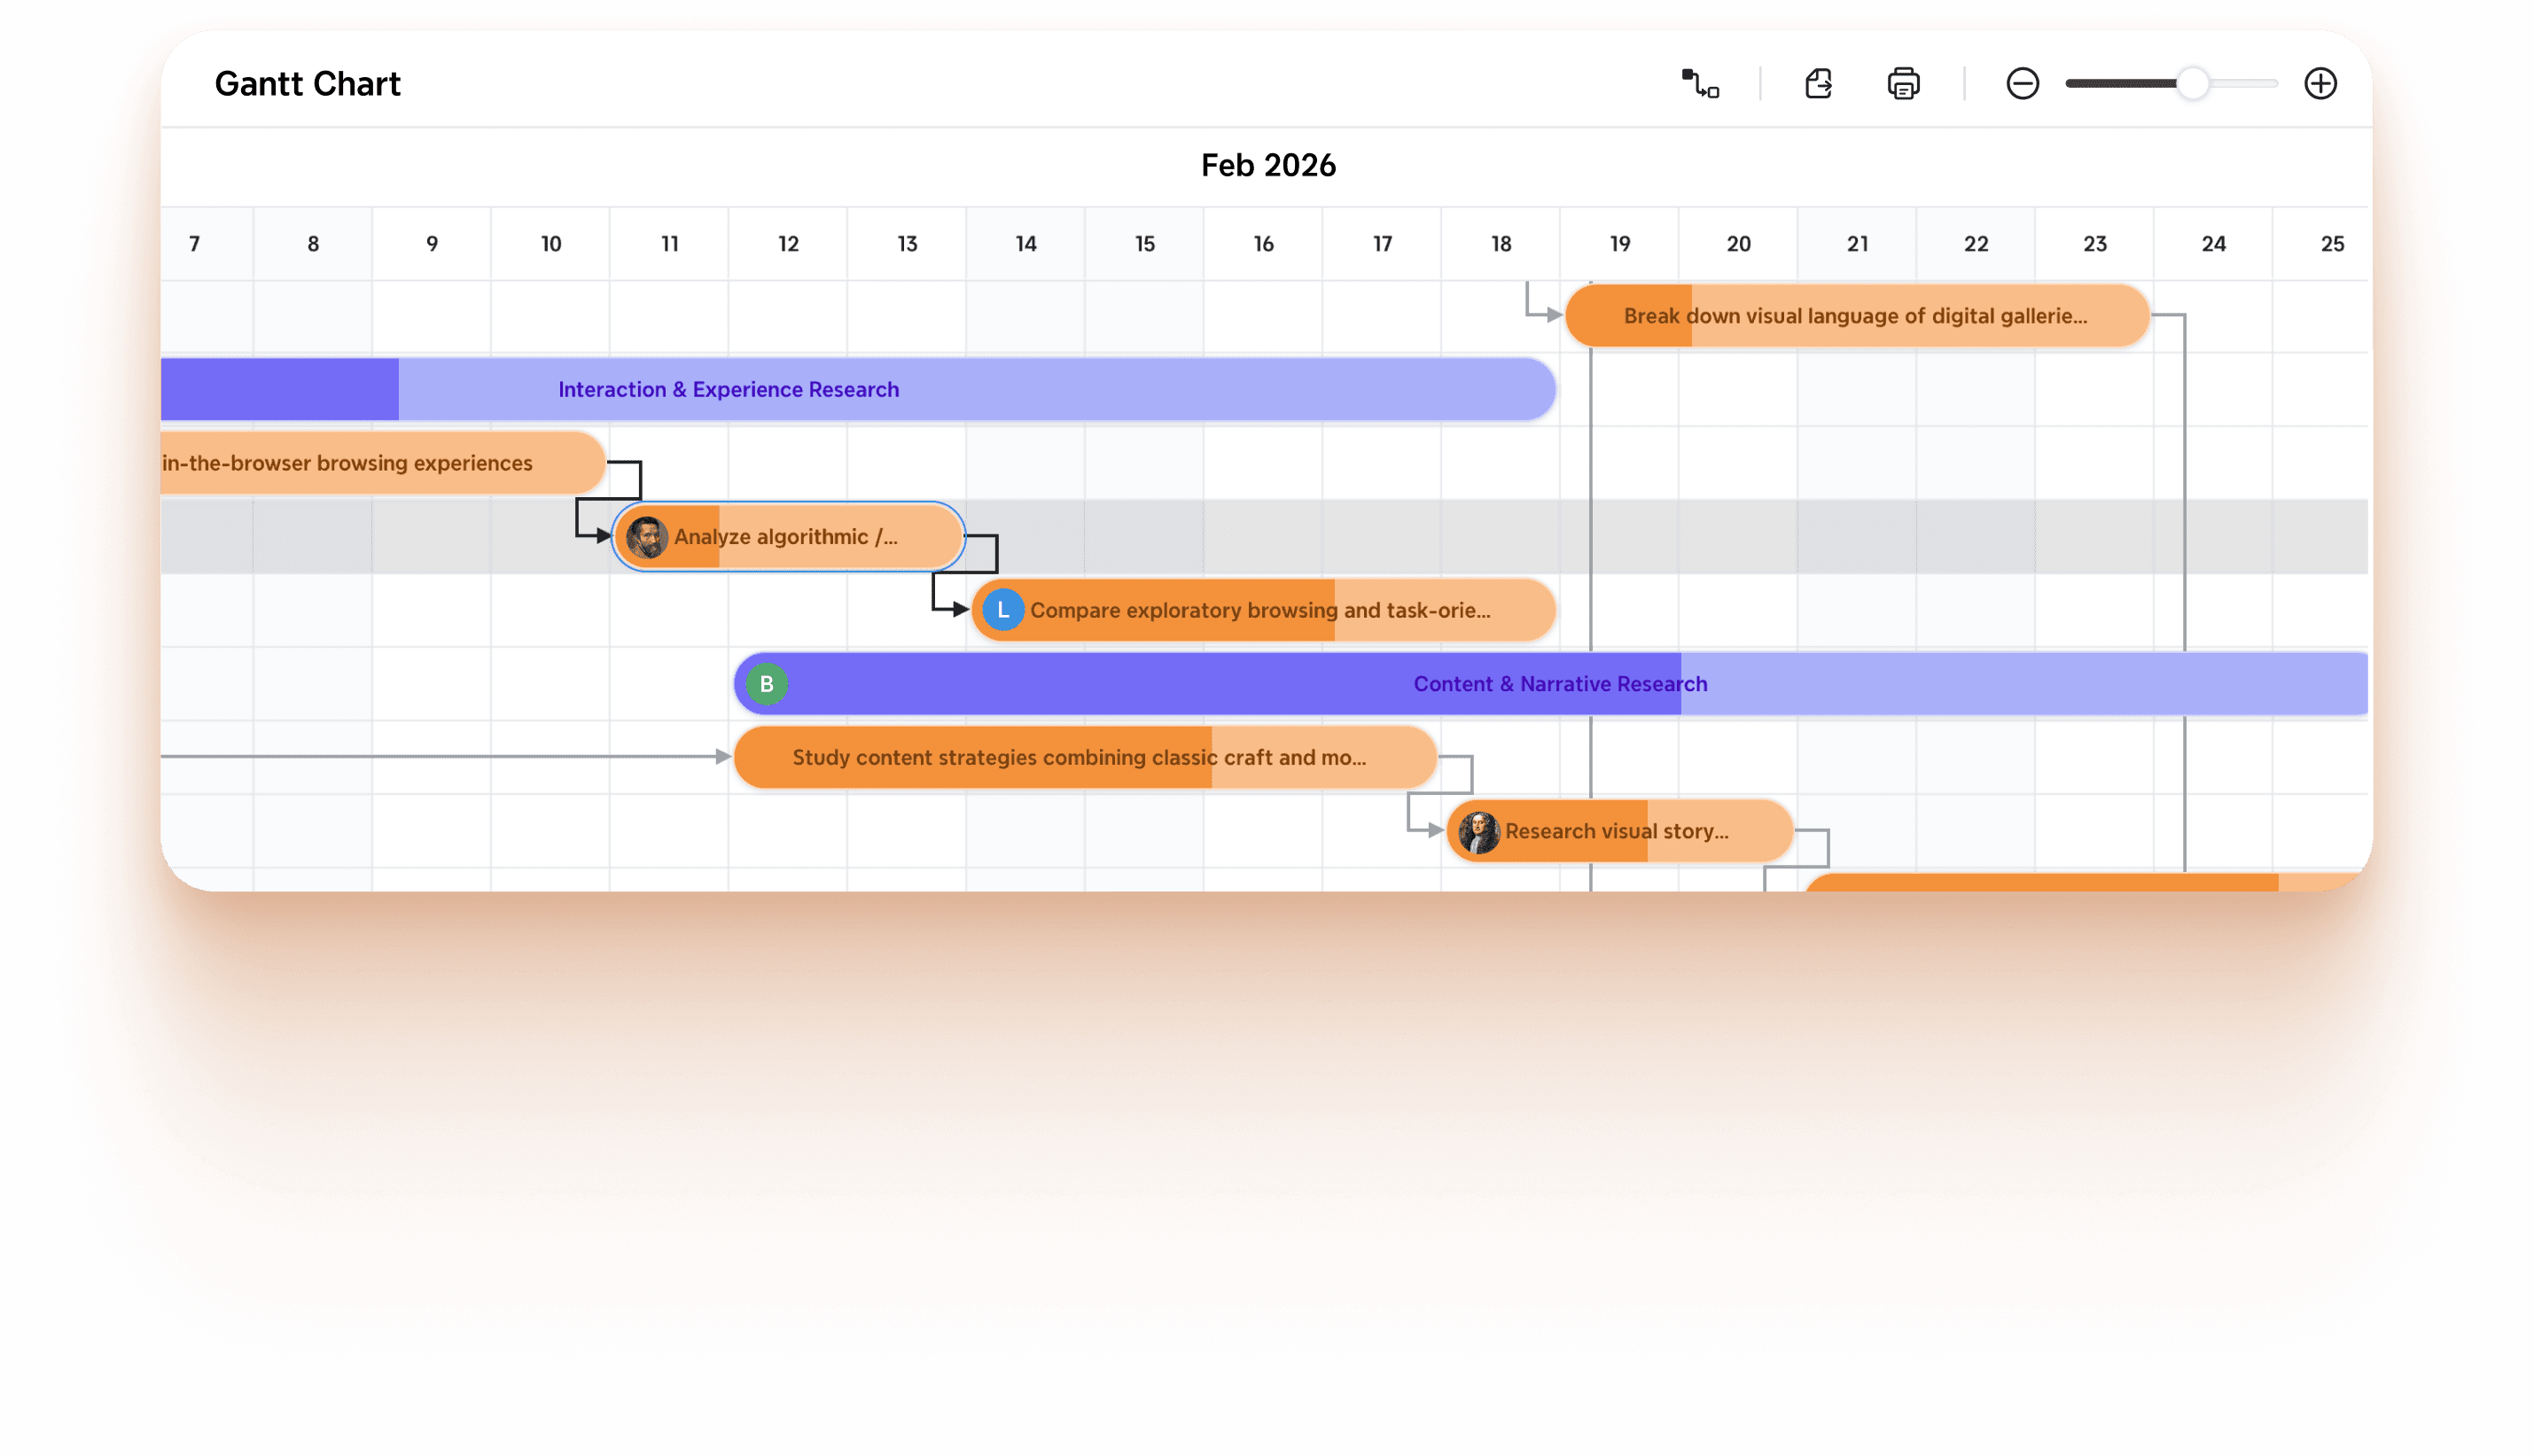Viewport: 2534px width, 1456px height.
Task: Select the in-the-browser browsing experiences task bar
Action: pos(350,463)
